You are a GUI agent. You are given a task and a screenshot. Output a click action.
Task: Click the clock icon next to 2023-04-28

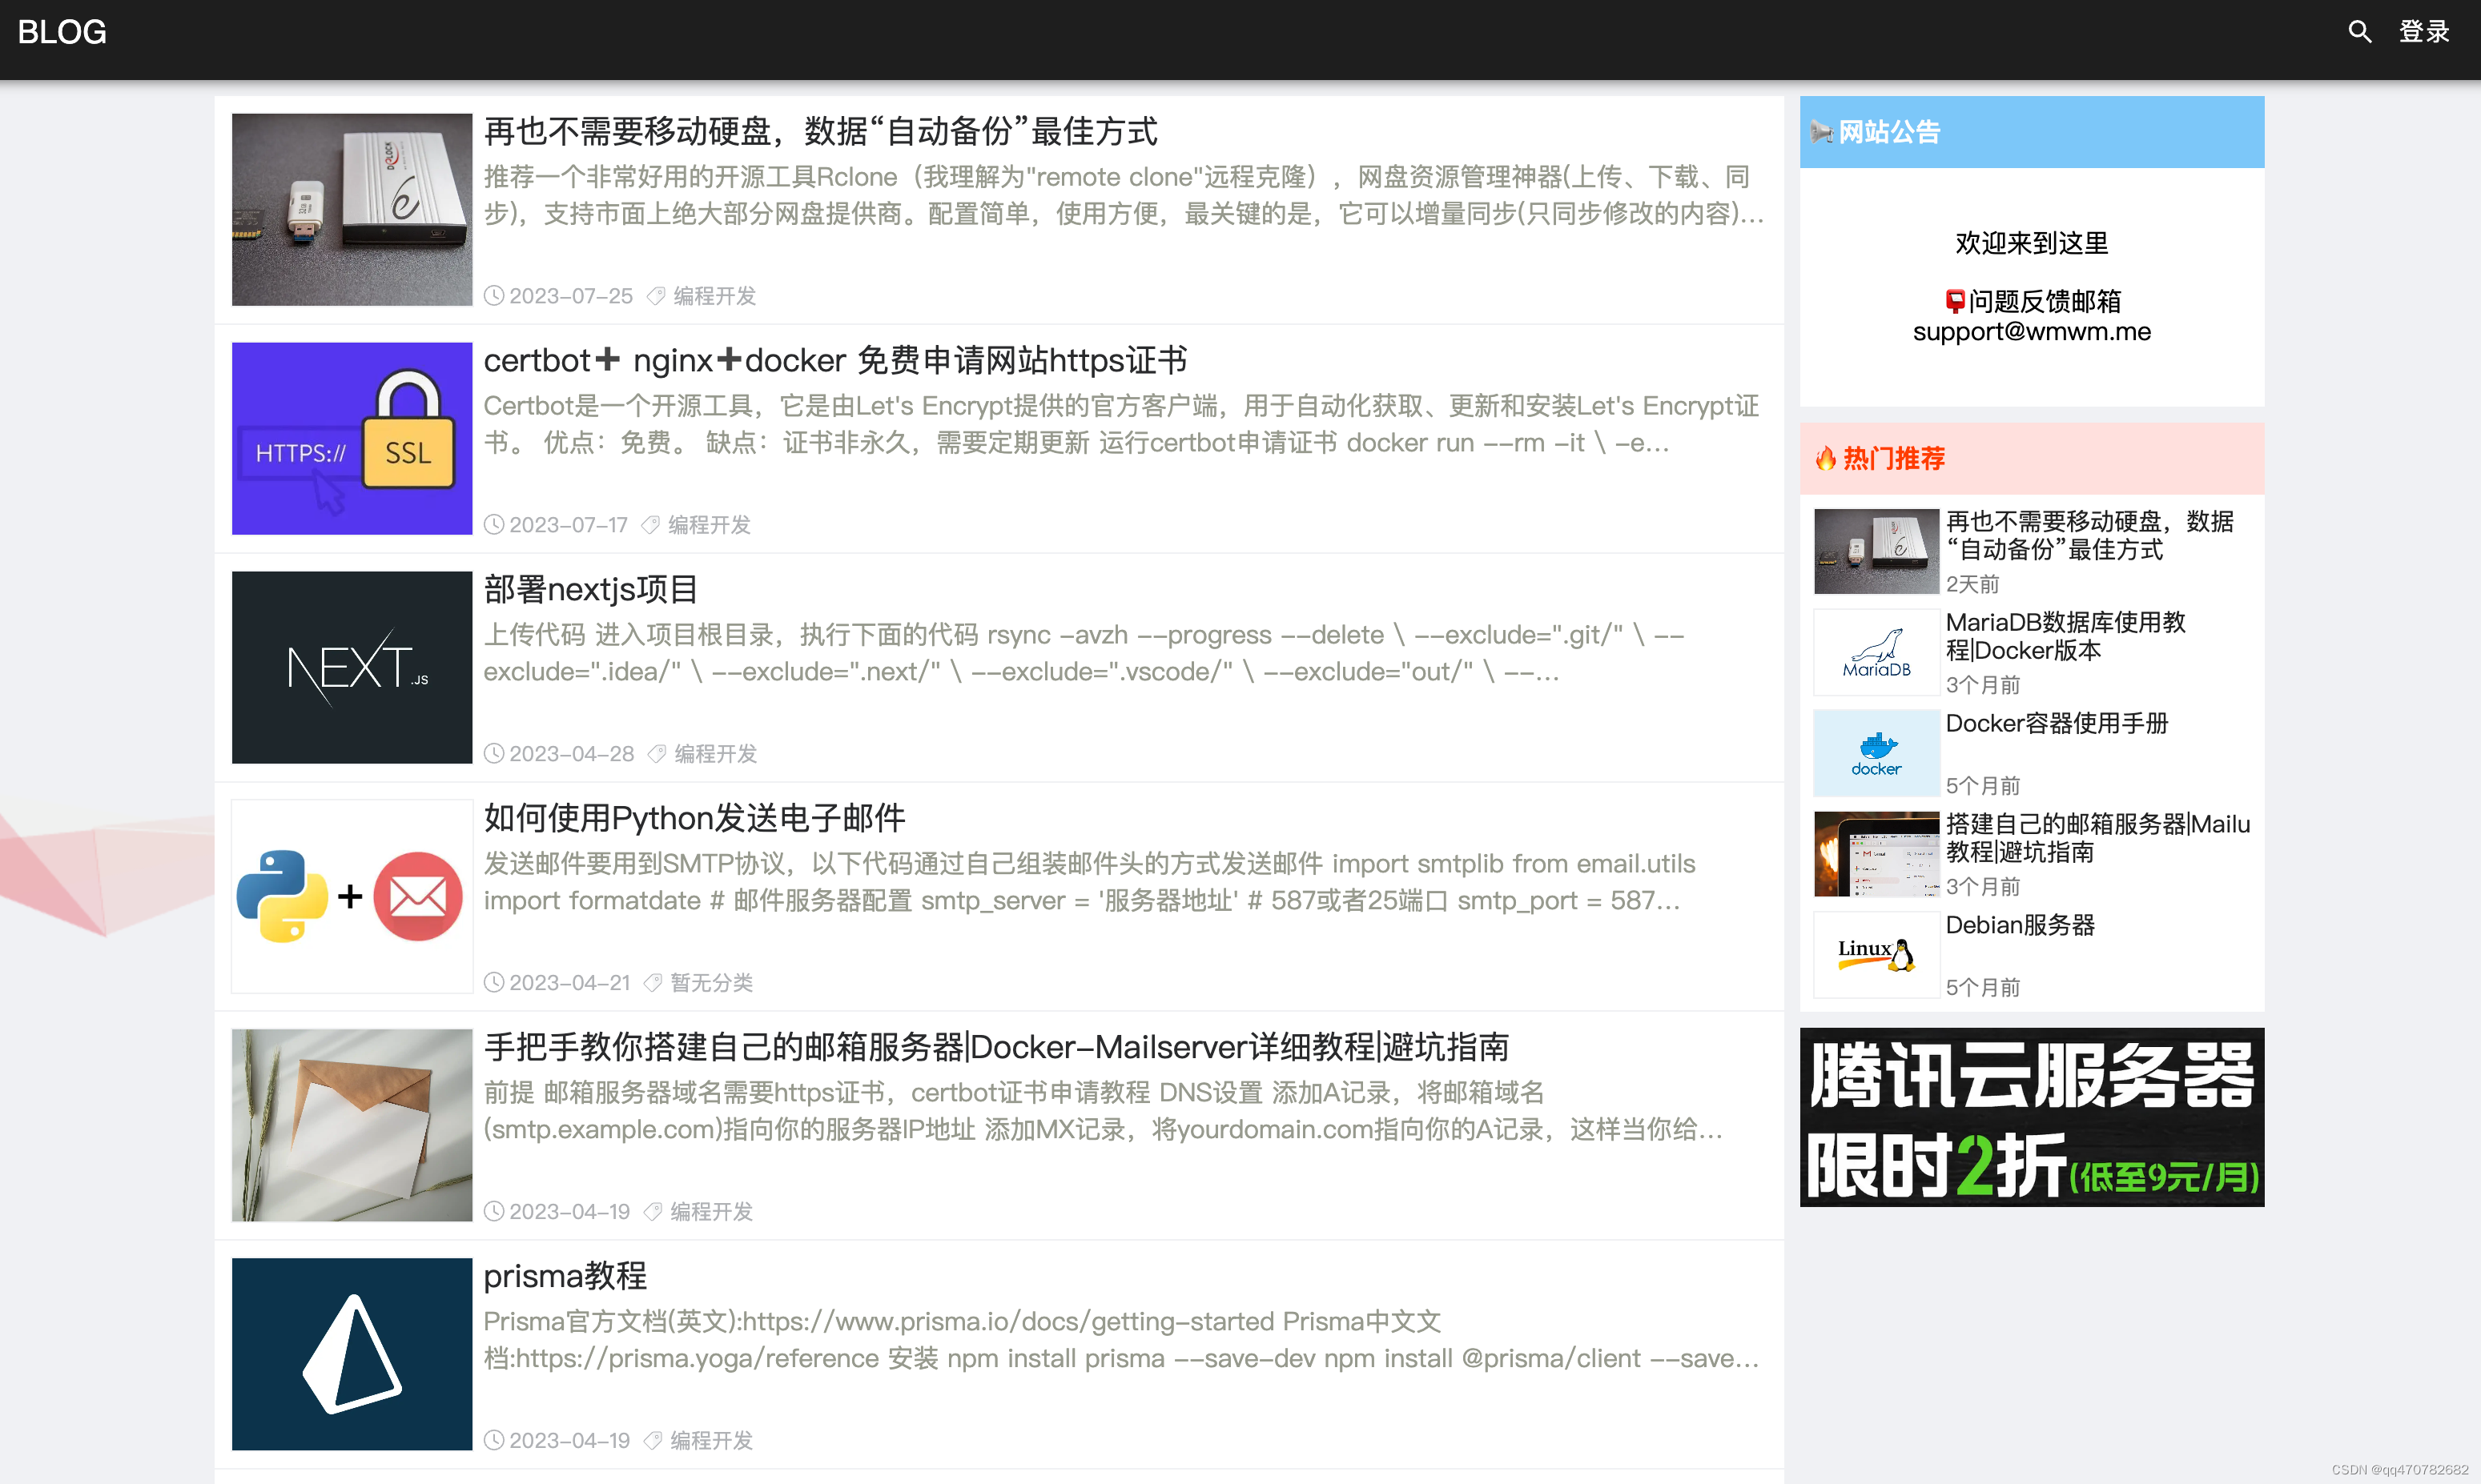(494, 754)
